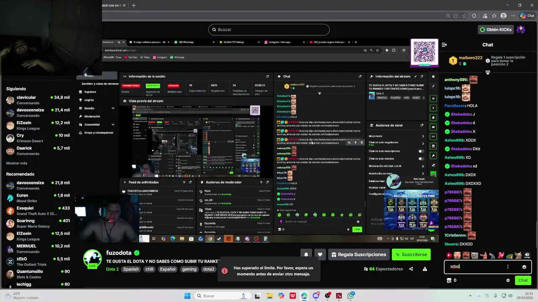Click in Kick search field Buscar

[269, 29]
